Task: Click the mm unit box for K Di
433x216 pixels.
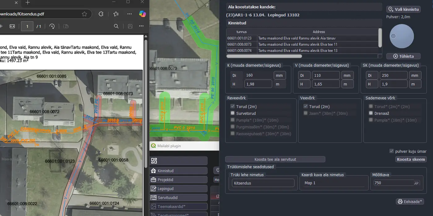Action: click(280, 76)
